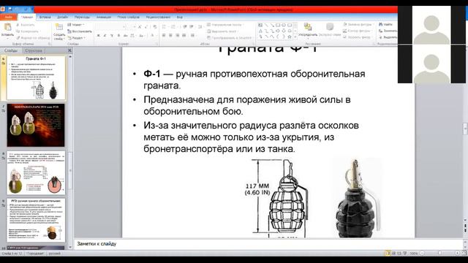The height and width of the screenshot is (263, 468).
Task: Open the Вид ribbon tab
Action: [179, 17]
